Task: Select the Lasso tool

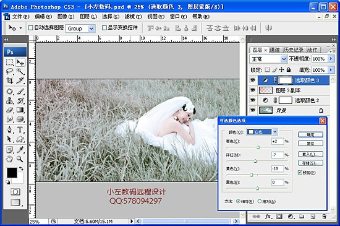Action: click(x=10, y=71)
